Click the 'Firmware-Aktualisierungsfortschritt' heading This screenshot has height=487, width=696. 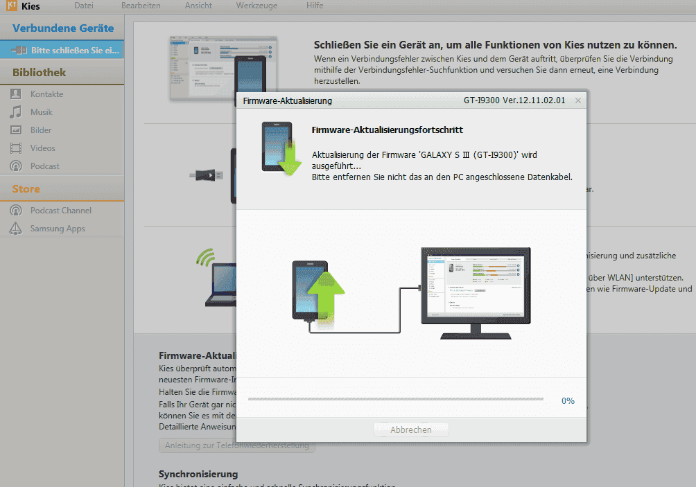pos(387,130)
